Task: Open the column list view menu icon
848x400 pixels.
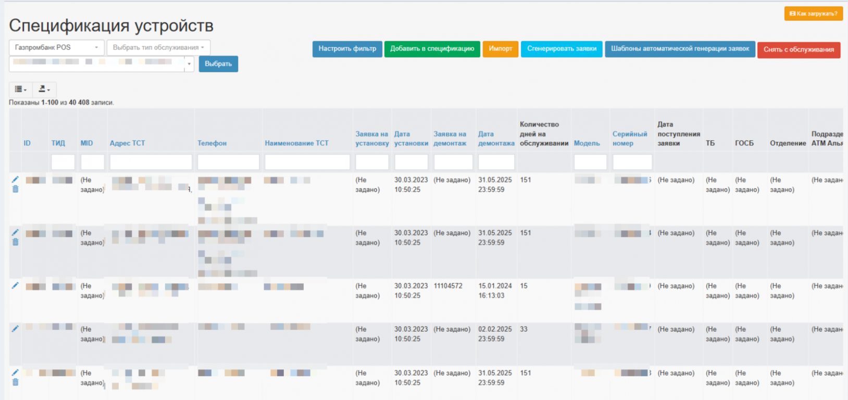Action: [21, 90]
